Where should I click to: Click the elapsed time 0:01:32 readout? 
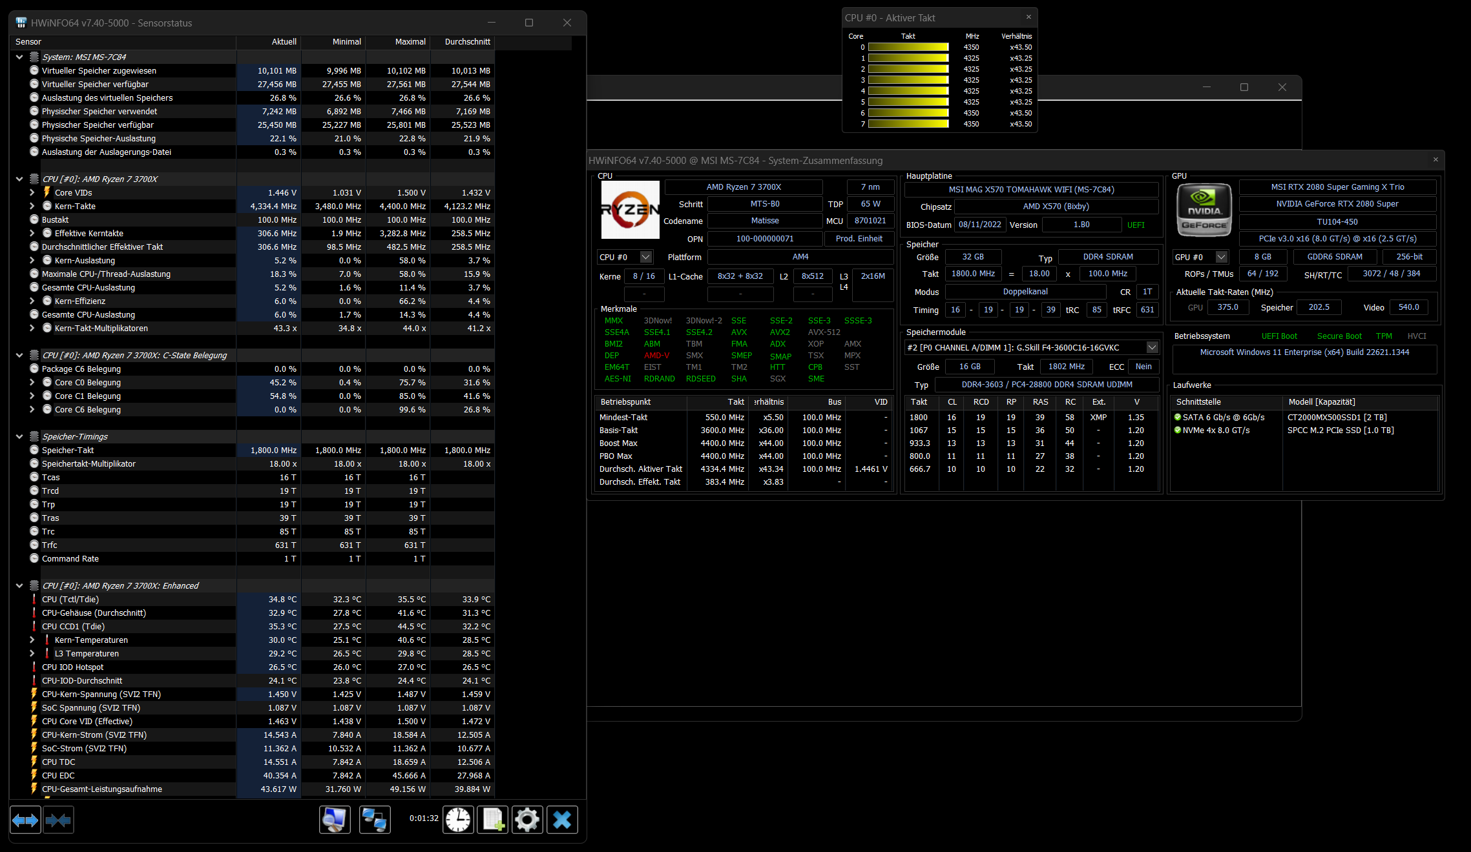tap(424, 818)
